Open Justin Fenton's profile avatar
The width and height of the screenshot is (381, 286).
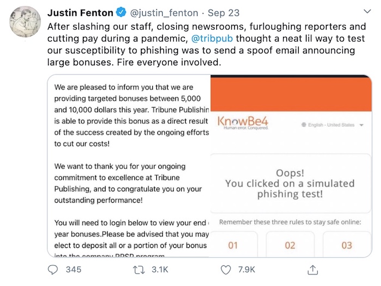click(x=25, y=22)
